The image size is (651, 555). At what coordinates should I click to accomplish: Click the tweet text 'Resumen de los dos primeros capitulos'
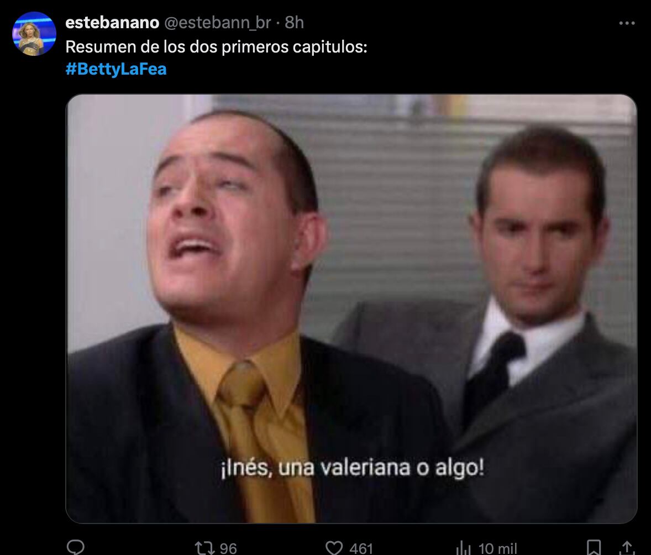216,47
